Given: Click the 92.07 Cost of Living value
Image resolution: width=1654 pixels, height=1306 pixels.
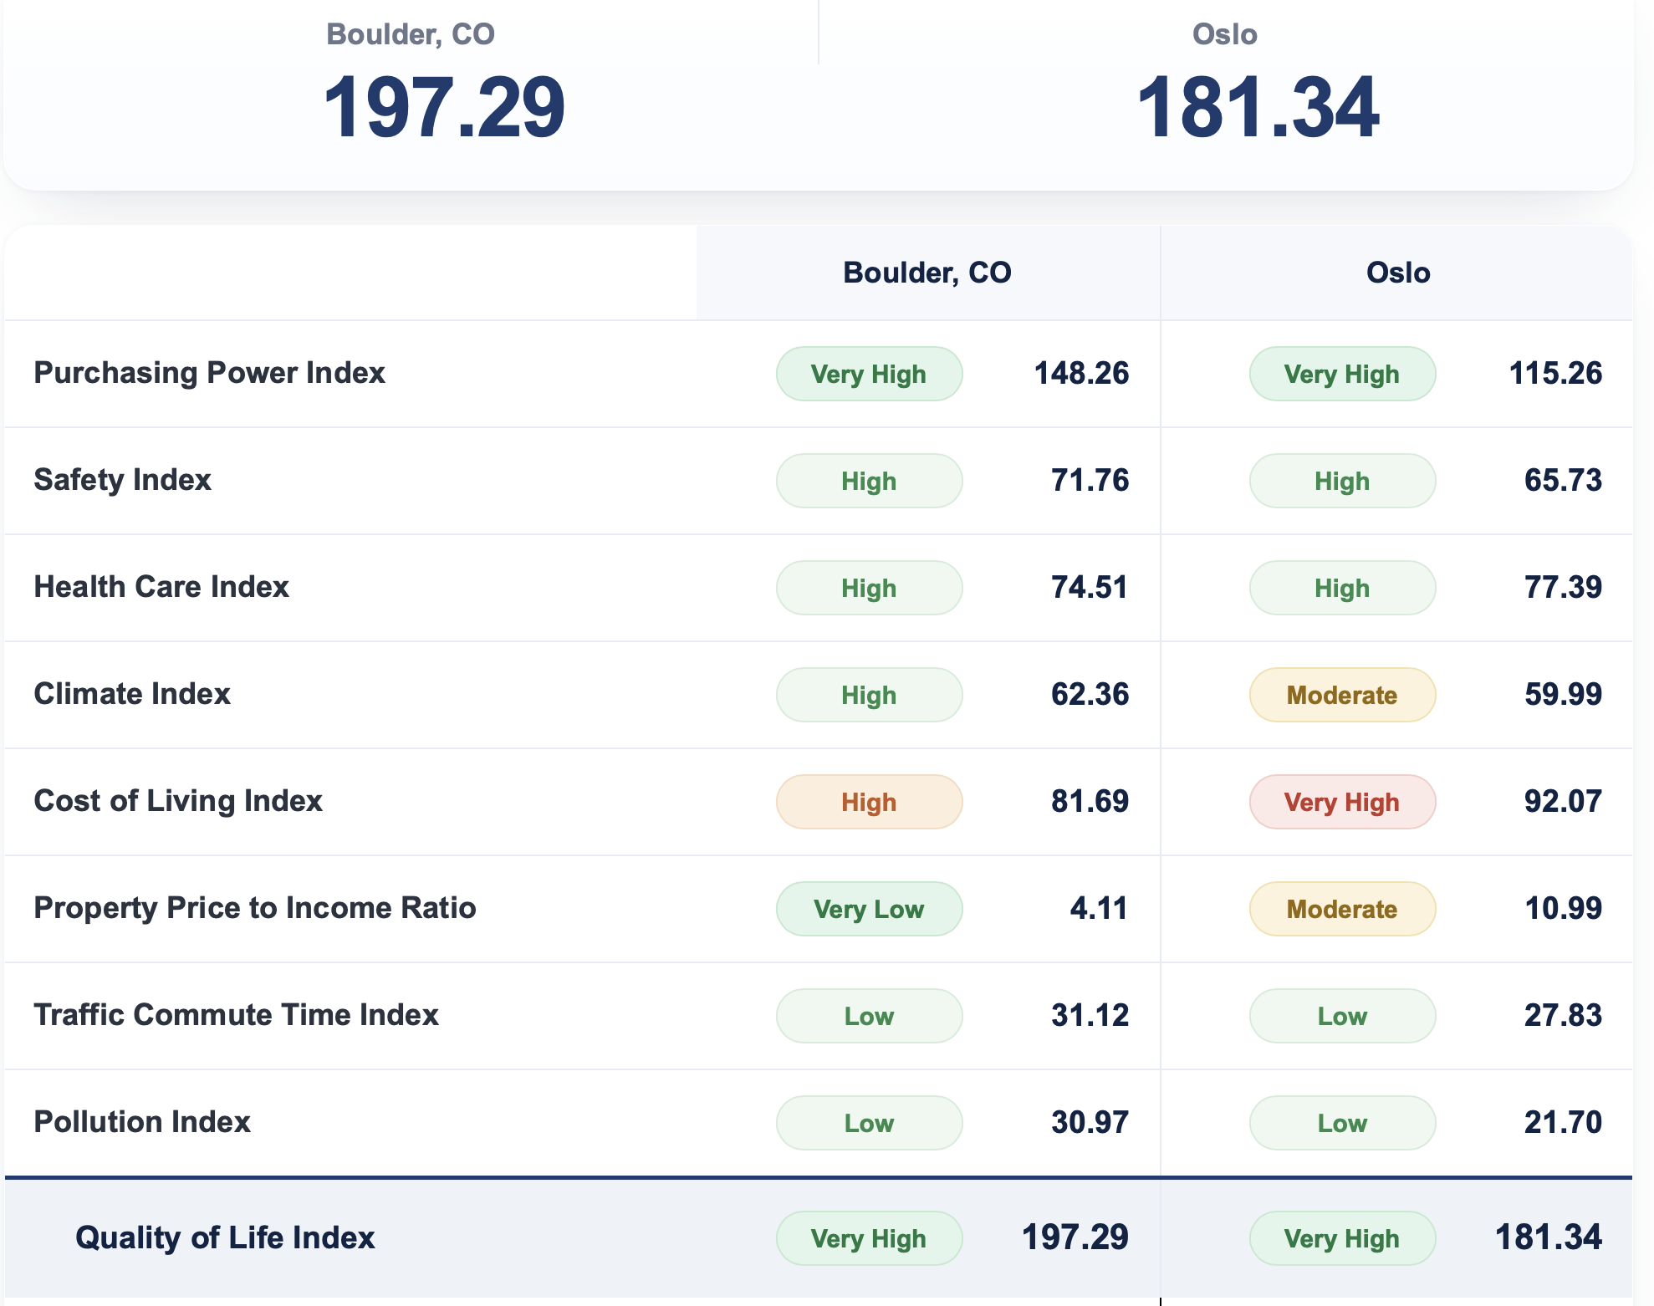Looking at the screenshot, I should click(1564, 801).
